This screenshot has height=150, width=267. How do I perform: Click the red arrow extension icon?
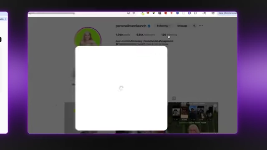tap(171, 13)
